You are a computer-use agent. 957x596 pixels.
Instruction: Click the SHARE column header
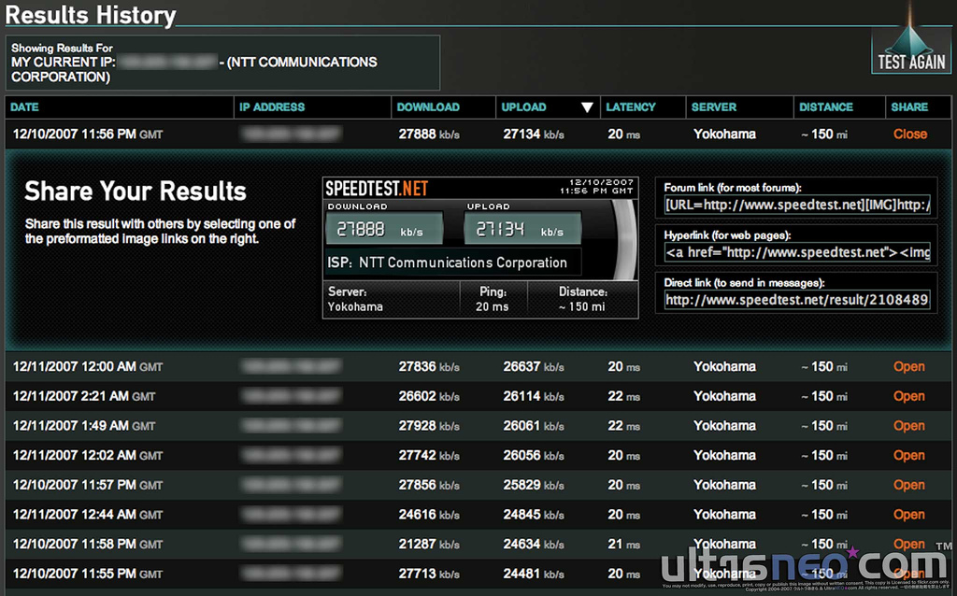[x=908, y=107]
